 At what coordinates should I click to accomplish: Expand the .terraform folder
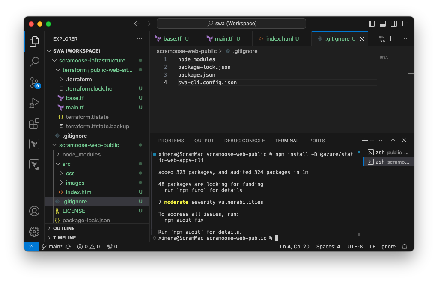coord(97,80)
